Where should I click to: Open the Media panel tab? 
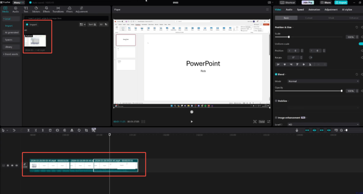click(5, 10)
